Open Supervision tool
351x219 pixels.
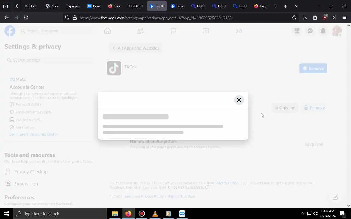coord(21,184)
